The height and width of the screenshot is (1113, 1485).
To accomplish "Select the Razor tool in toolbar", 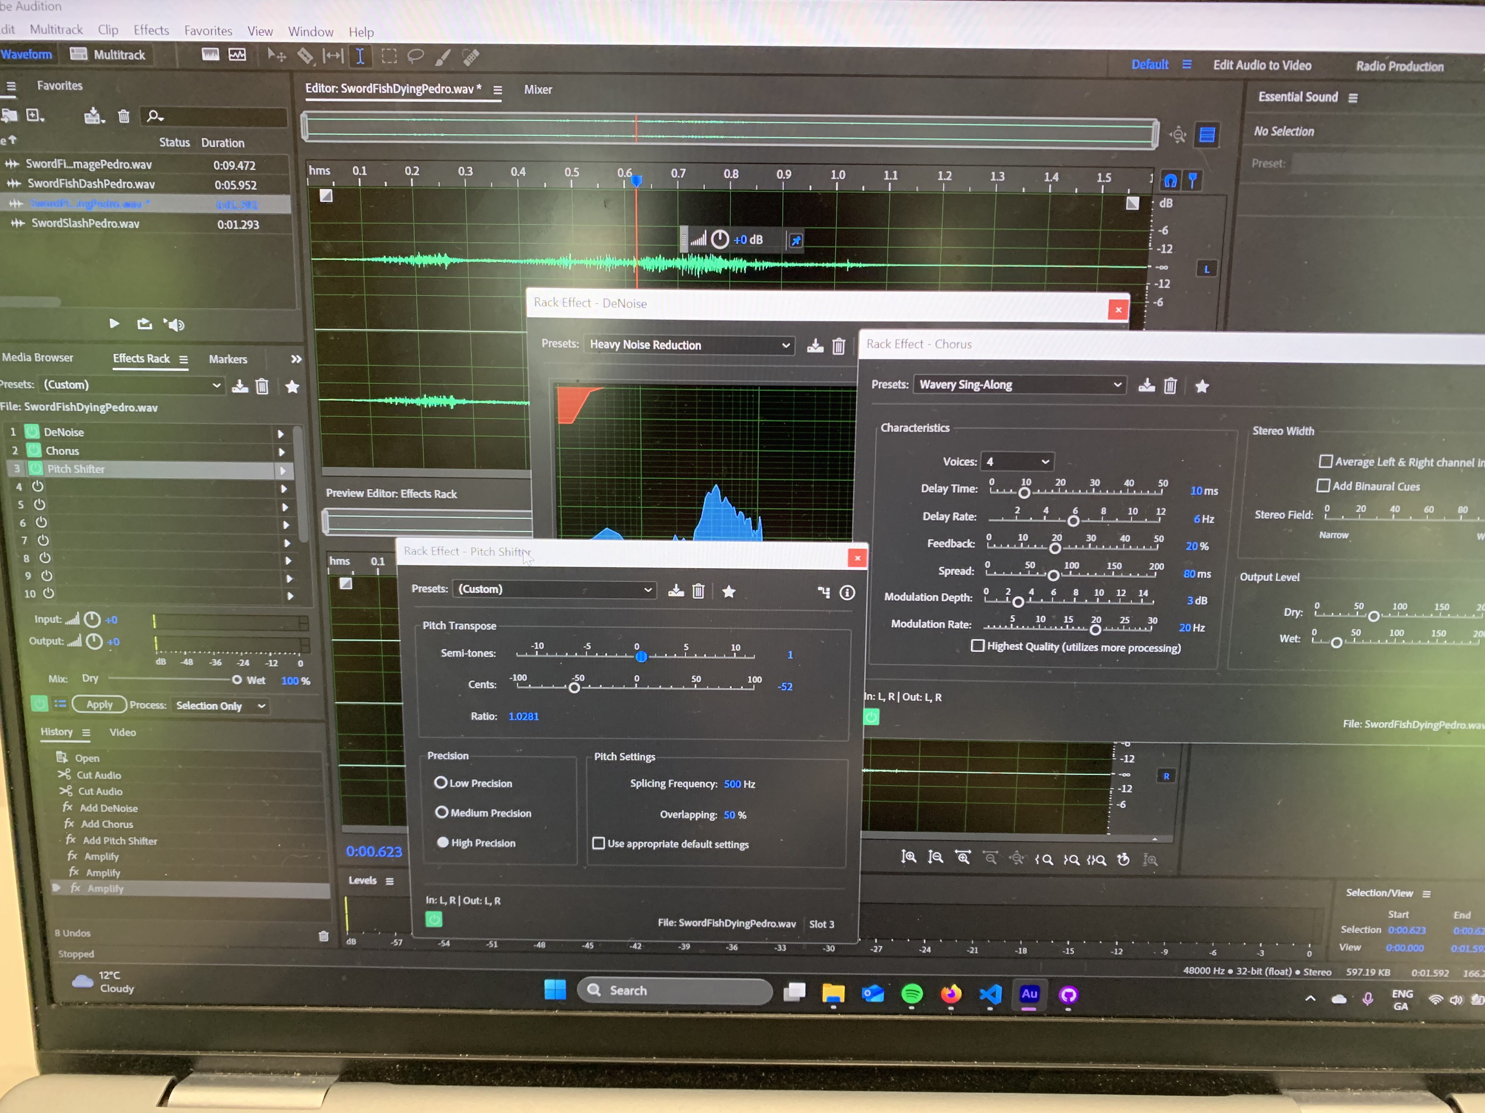I will point(305,56).
